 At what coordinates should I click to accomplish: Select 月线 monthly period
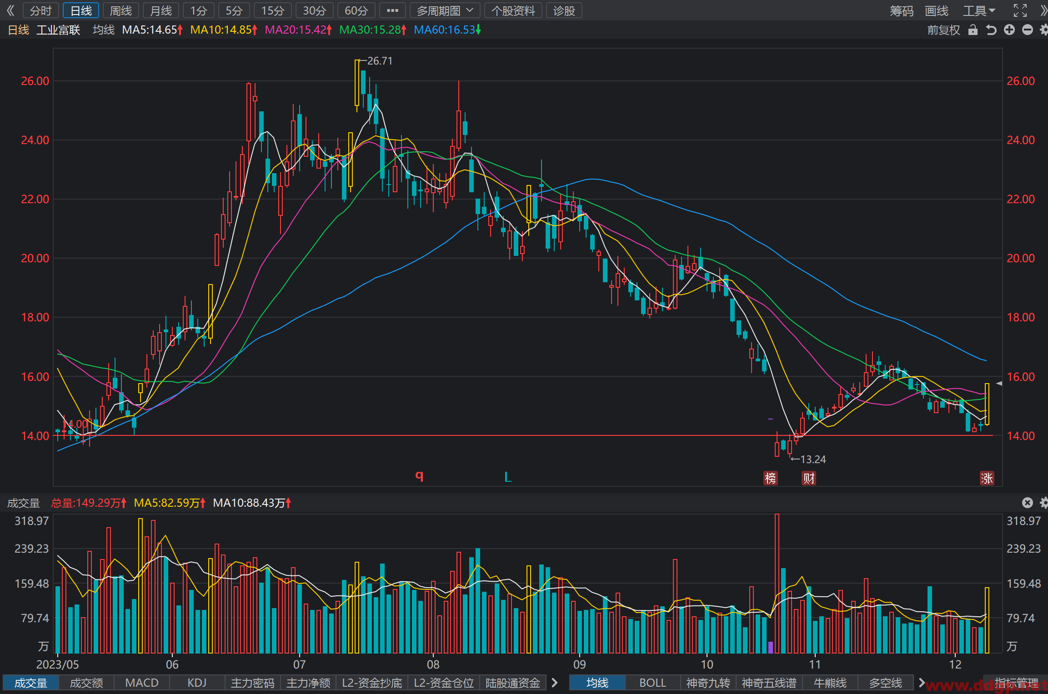click(161, 10)
